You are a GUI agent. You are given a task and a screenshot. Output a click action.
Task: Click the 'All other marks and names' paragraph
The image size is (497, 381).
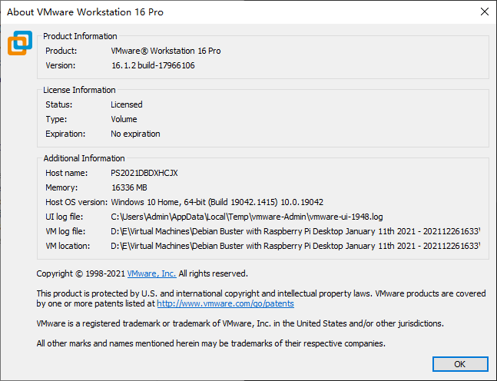pos(210,343)
